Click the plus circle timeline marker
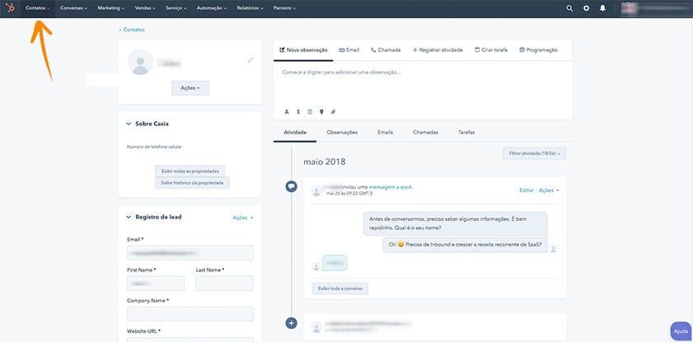 pyautogui.click(x=291, y=323)
